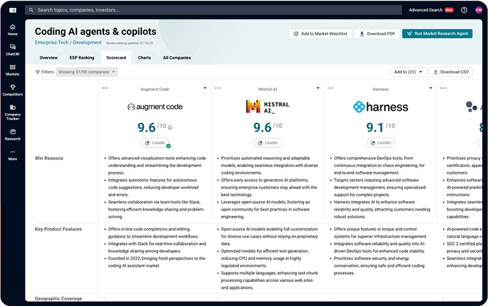
Task: Open Home from the sidebar
Action: click(12, 29)
